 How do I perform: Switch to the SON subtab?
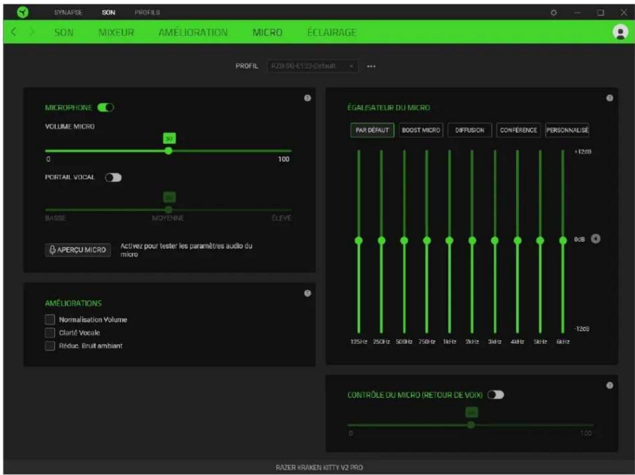[x=64, y=32]
